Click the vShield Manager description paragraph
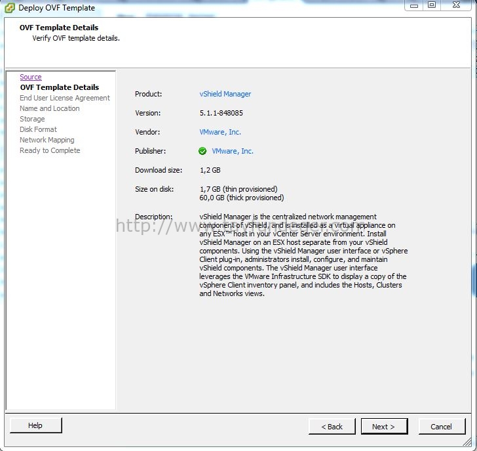 pyautogui.click(x=303, y=255)
